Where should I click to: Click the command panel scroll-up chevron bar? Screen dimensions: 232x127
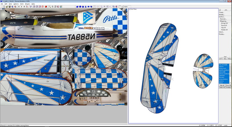tap(226, 10)
